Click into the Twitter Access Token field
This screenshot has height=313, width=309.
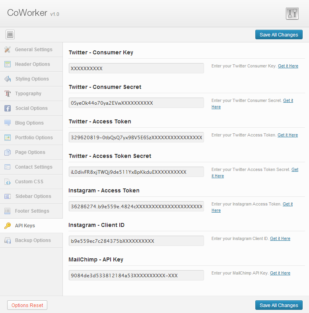click(x=136, y=137)
